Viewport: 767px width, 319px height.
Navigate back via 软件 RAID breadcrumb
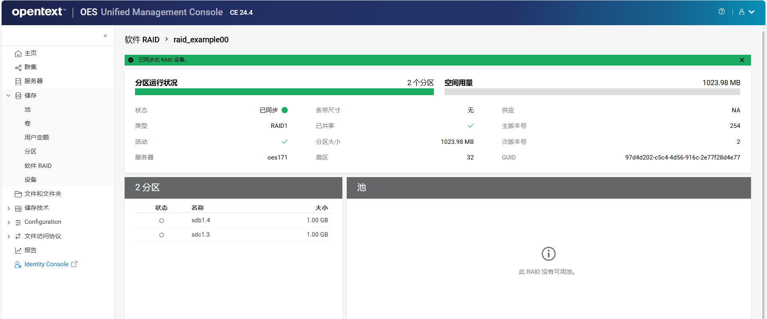(142, 40)
